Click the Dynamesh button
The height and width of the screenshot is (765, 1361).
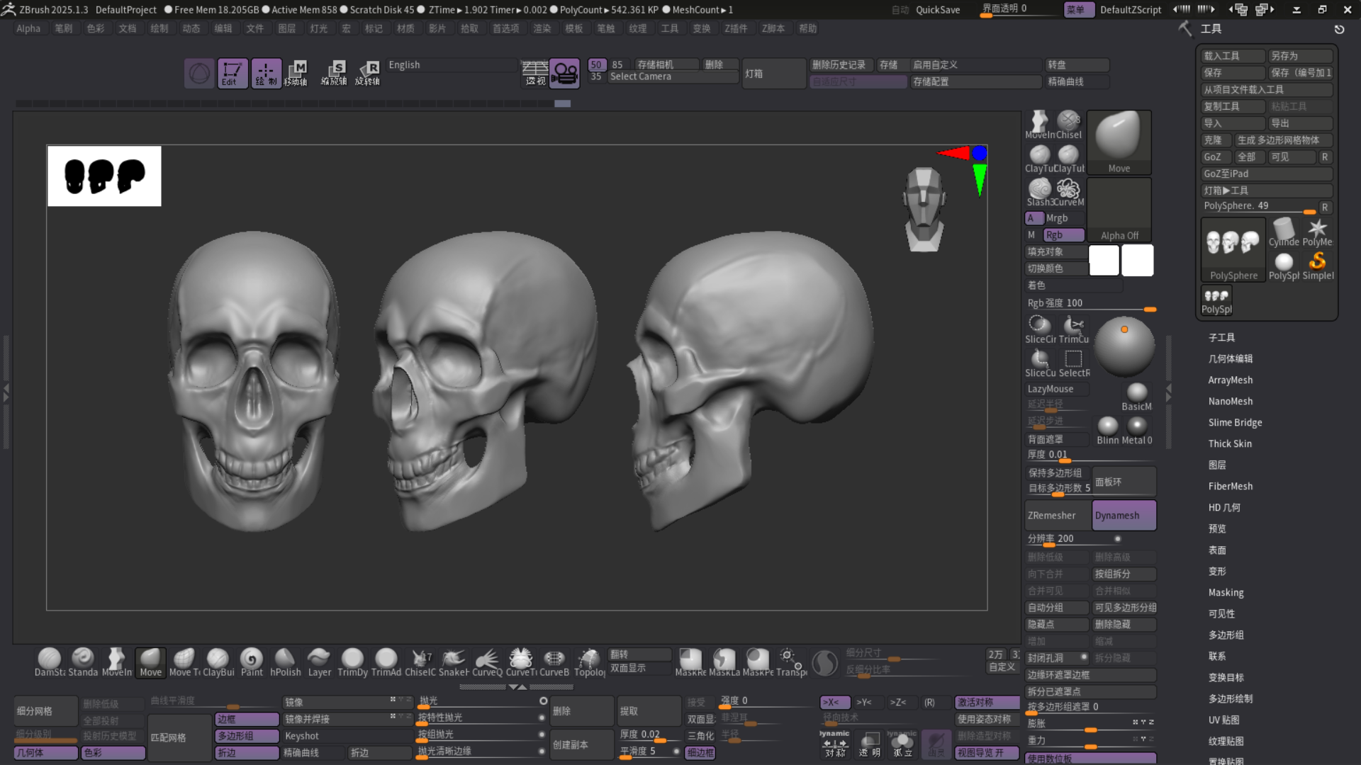(1124, 515)
